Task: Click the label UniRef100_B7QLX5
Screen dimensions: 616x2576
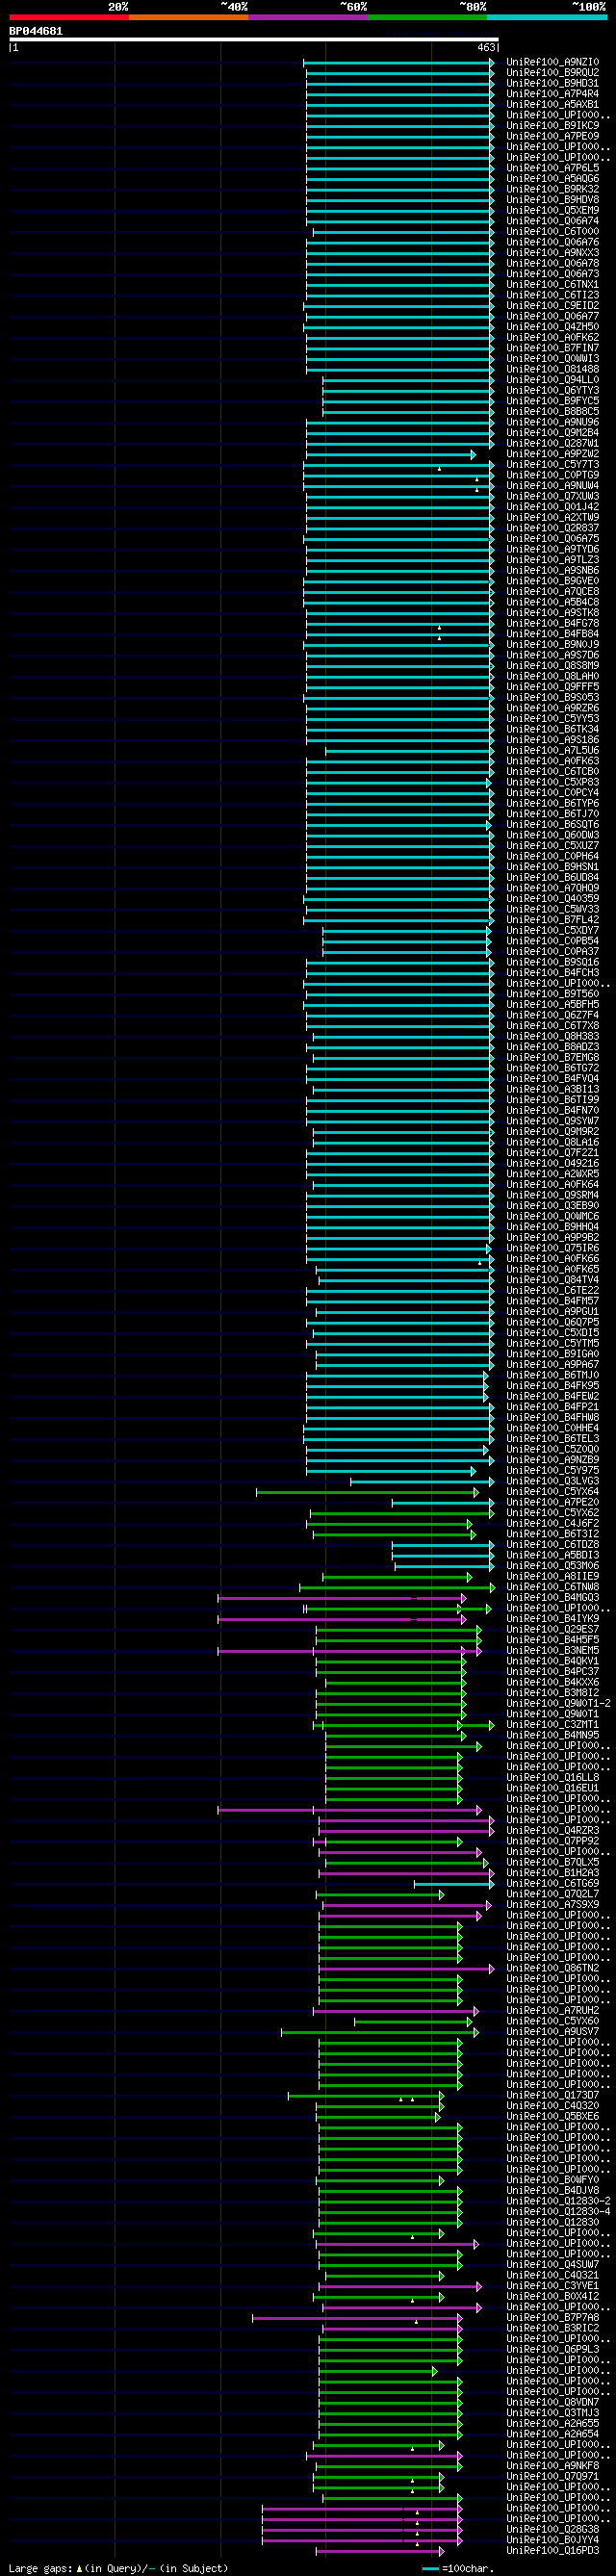Action: 553,1863
